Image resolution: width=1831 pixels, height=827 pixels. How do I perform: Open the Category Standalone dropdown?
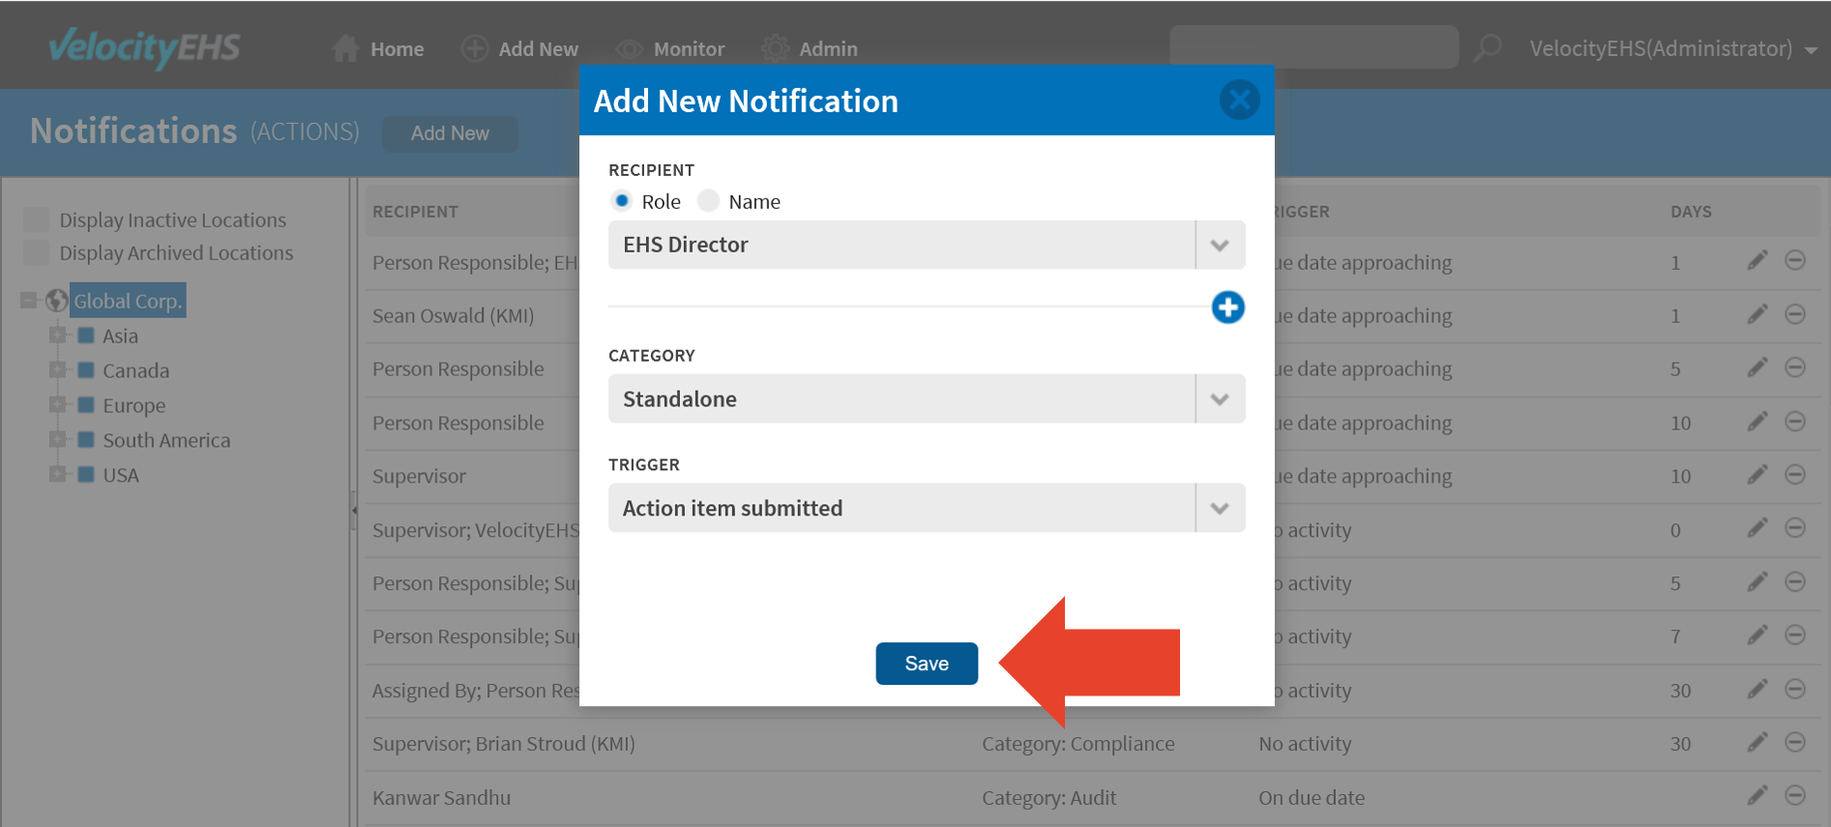point(927,399)
